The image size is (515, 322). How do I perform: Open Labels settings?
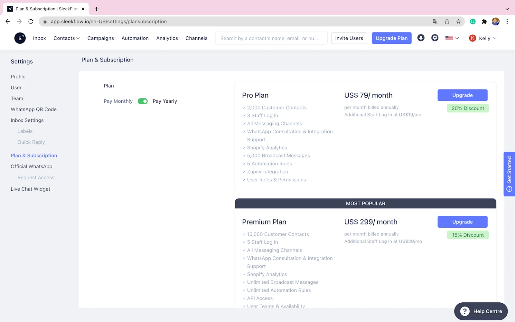click(x=25, y=131)
